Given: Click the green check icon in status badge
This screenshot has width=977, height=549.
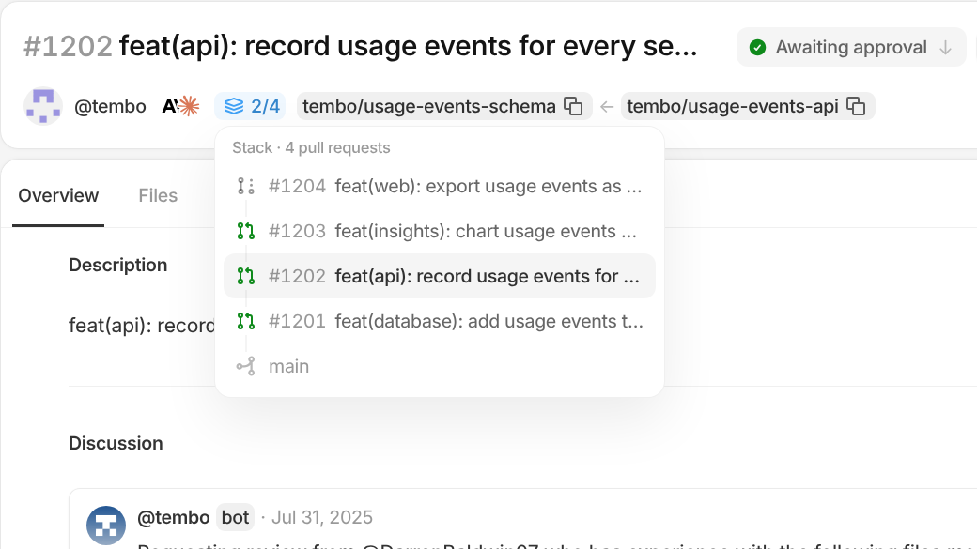Looking at the screenshot, I should pyautogui.click(x=758, y=47).
